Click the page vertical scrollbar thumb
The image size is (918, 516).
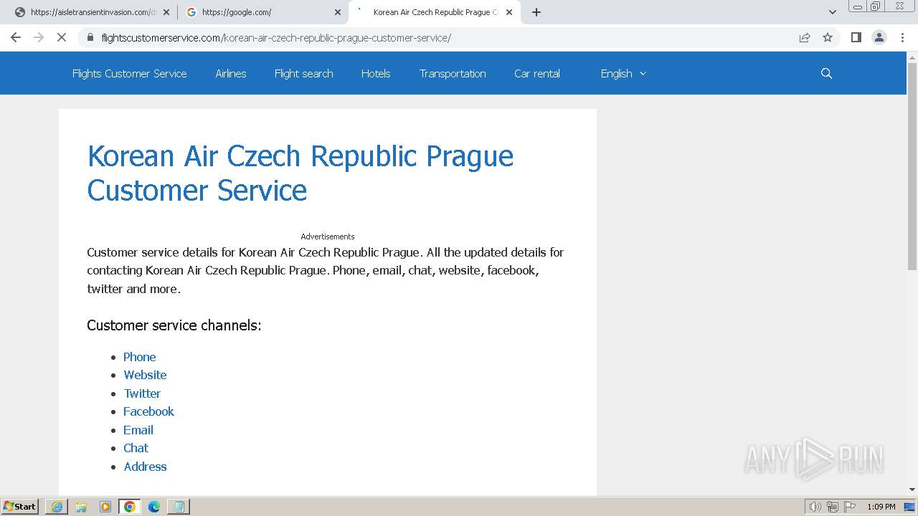pyautogui.click(x=912, y=166)
